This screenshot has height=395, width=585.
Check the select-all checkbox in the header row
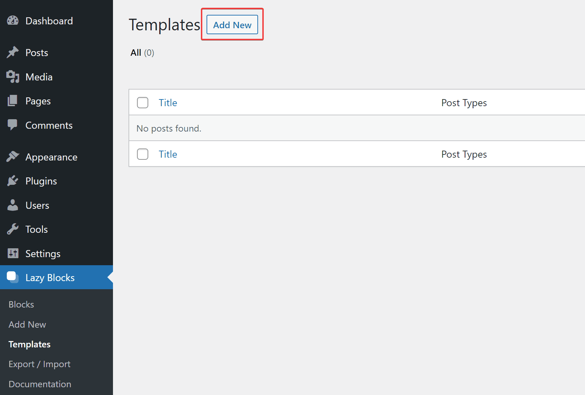point(143,102)
